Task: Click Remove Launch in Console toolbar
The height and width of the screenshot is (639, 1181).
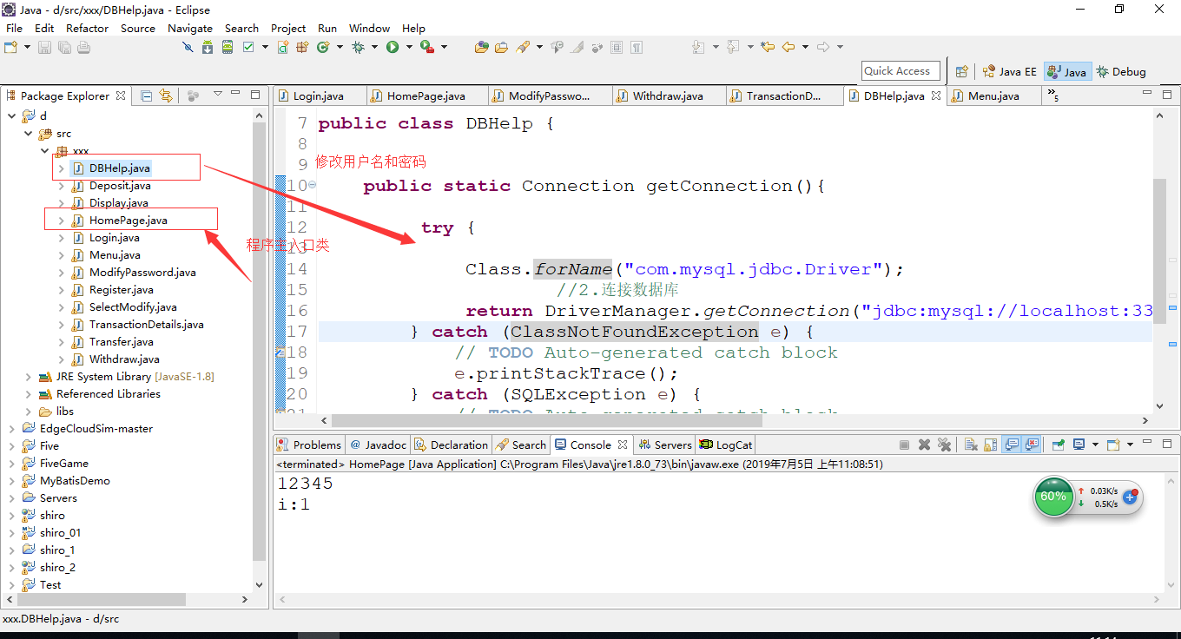Action: click(x=924, y=445)
